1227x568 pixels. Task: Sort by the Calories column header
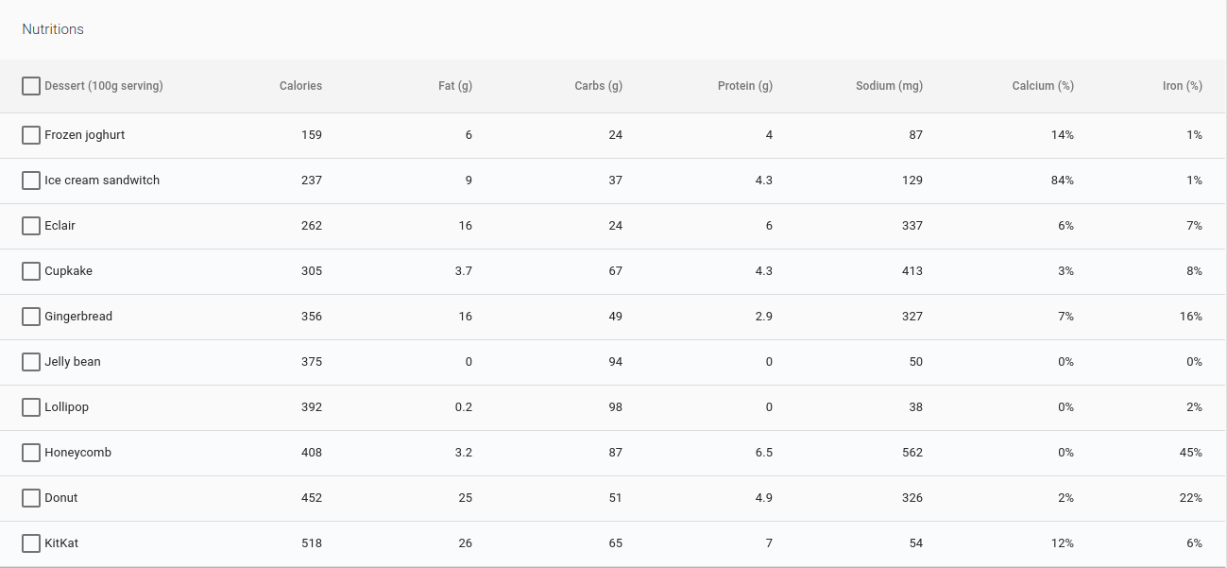(x=300, y=86)
